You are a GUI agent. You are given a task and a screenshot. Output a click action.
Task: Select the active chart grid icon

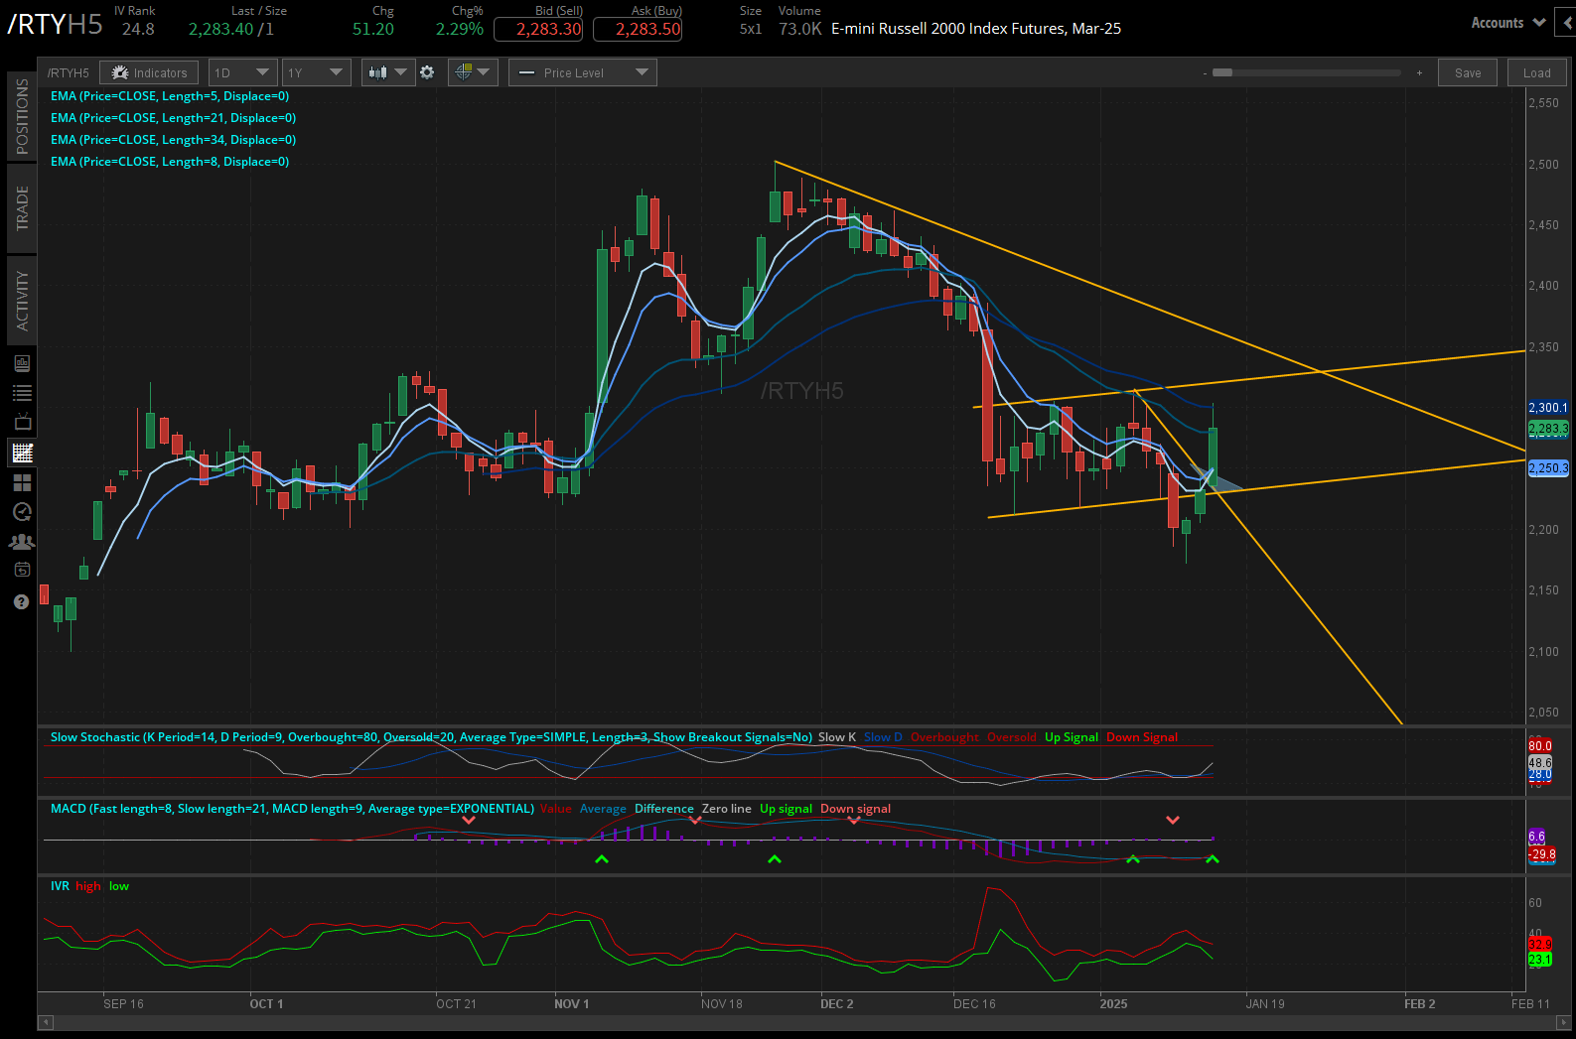[x=22, y=454]
